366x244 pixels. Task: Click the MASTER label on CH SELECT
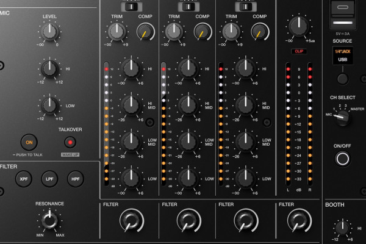357,109
